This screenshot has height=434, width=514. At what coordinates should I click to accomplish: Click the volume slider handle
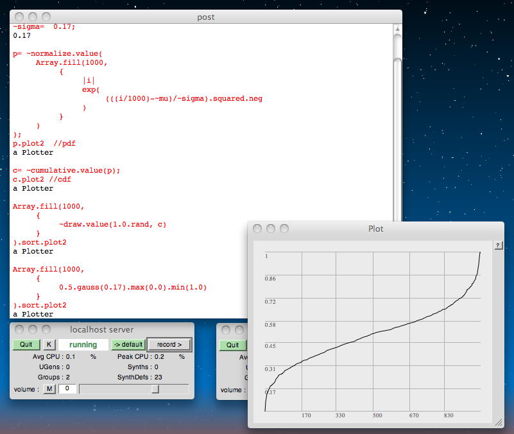(x=155, y=389)
